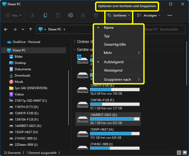The width and height of the screenshot is (189, 156).
Task: Sort by Gesamtgröße
Action: click(115, 44)
